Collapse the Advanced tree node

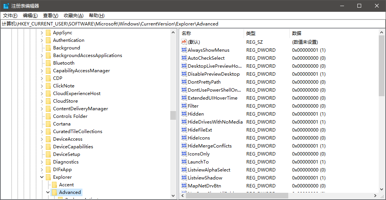click(48, 192)
